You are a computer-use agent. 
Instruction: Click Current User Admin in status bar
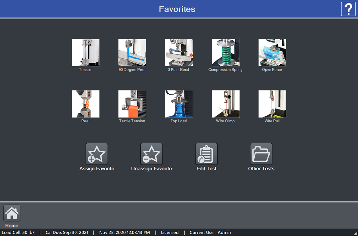[210, 232]
